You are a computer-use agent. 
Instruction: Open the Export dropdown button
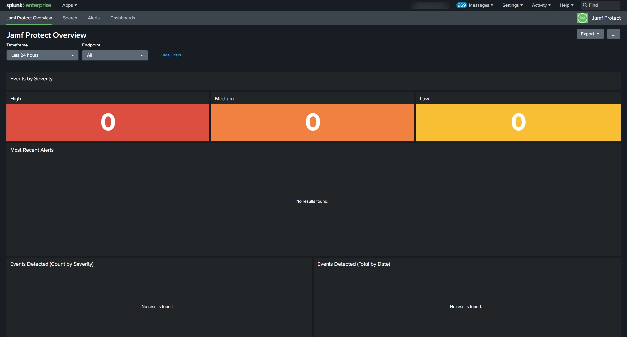[590, 34]
